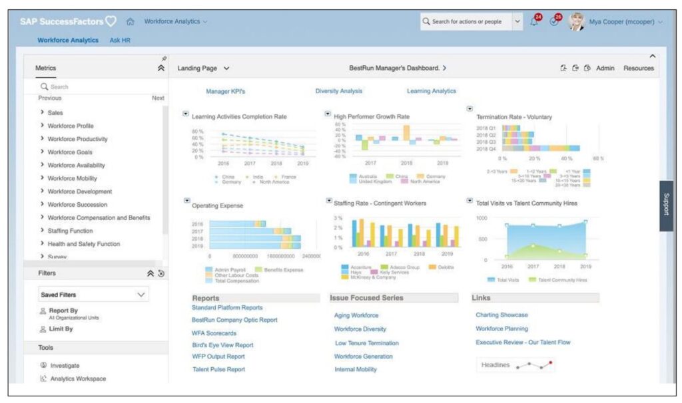
Task: Click search magnifier in top search bar
Action: tap(426, 21)
